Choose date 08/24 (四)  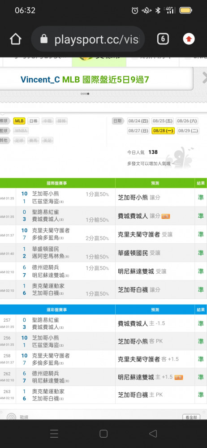tap(138, 121)
